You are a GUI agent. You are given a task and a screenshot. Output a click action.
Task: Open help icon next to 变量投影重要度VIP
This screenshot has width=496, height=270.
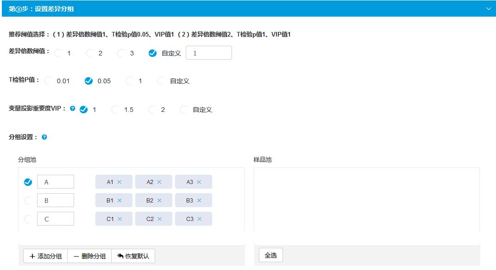72,109
